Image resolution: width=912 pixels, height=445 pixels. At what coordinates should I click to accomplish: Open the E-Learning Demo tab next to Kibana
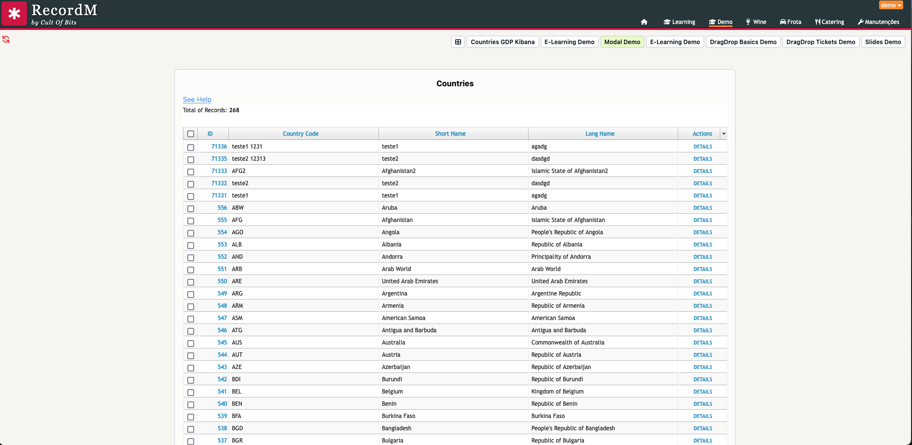(569, 42)
